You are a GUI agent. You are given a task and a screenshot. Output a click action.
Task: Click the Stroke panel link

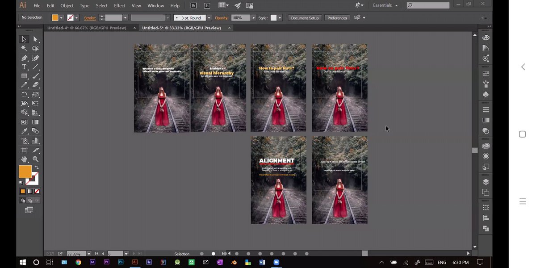[90, 18]
